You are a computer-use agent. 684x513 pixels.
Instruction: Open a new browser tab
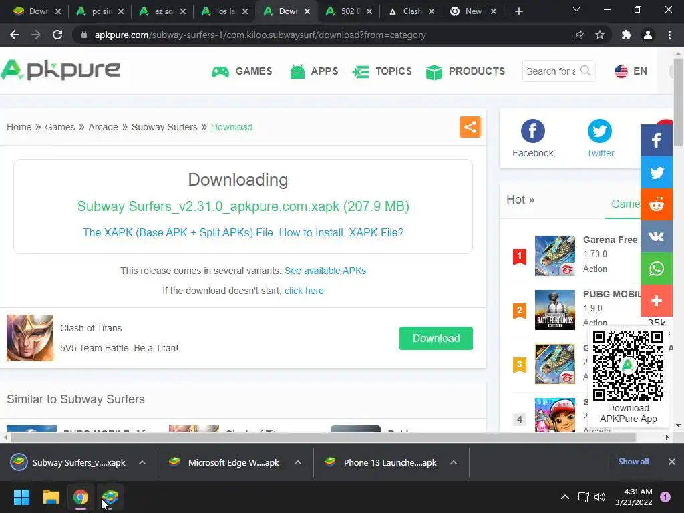pyautogui.click(x=518, y=11)
